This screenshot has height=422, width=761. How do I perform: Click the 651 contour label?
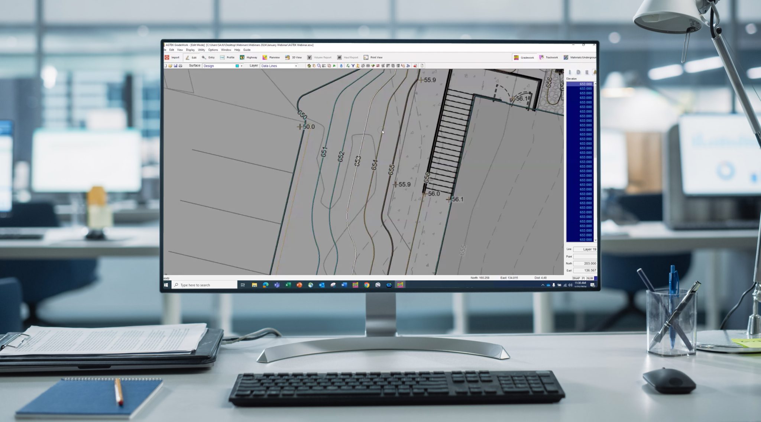324,152
